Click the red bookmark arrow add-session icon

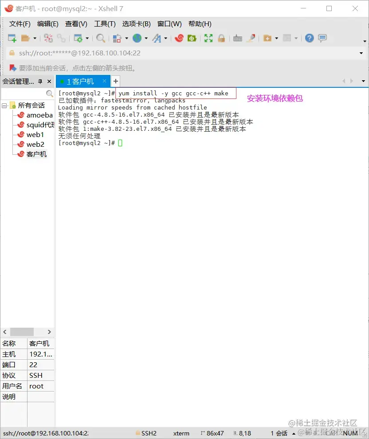[x=12, y=68]
